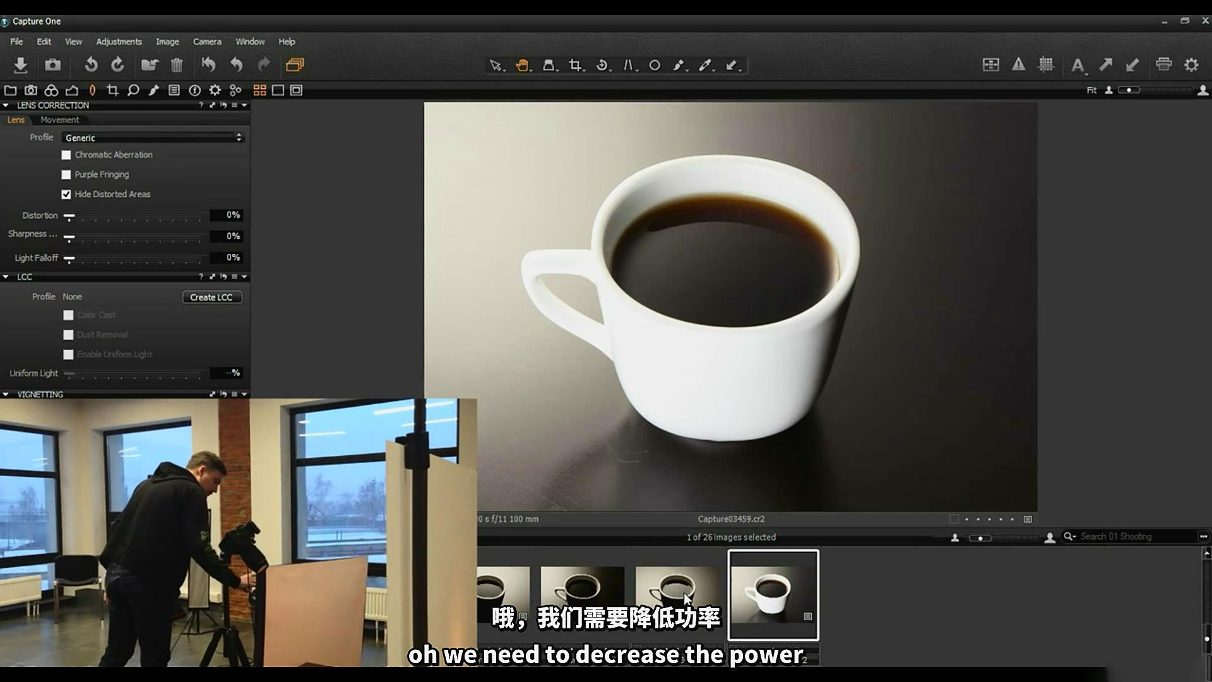Click the Import images icon
Image resolution: width=1212 pixels, height=682 pixels.
(20, 65)
